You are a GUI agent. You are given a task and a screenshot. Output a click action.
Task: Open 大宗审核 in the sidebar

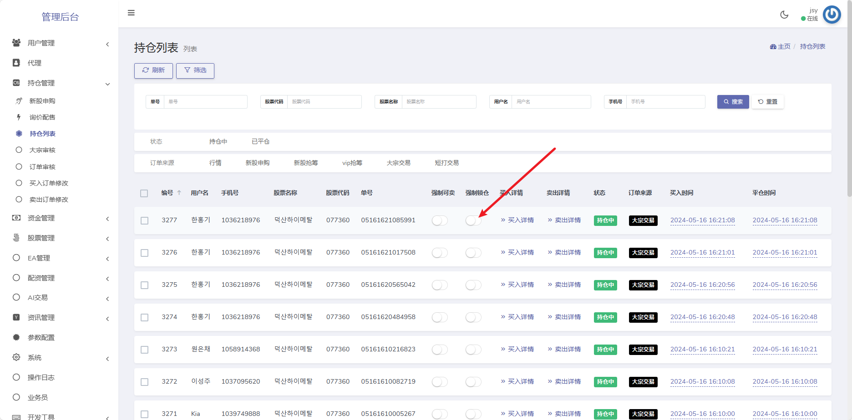tap(42, 150)
